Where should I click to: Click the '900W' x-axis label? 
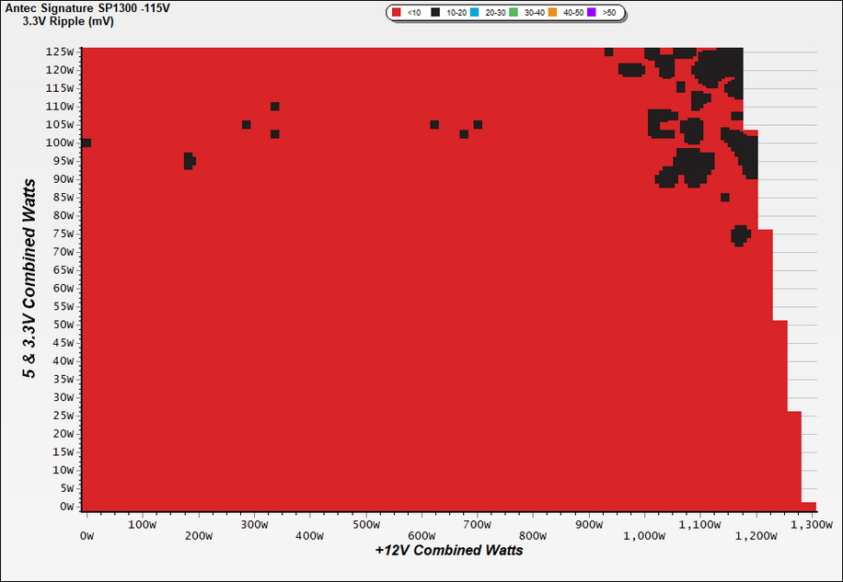click(589, 525)
